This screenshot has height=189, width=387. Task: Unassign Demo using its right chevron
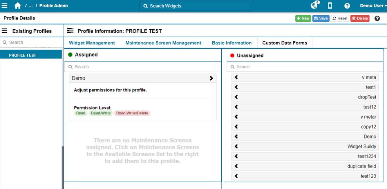[x=211, y=78]
